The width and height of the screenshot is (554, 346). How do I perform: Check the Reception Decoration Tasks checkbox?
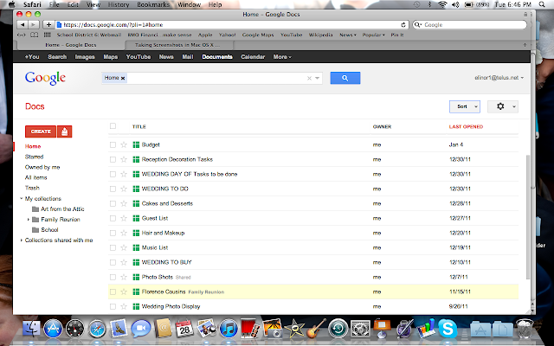point(113,159)
